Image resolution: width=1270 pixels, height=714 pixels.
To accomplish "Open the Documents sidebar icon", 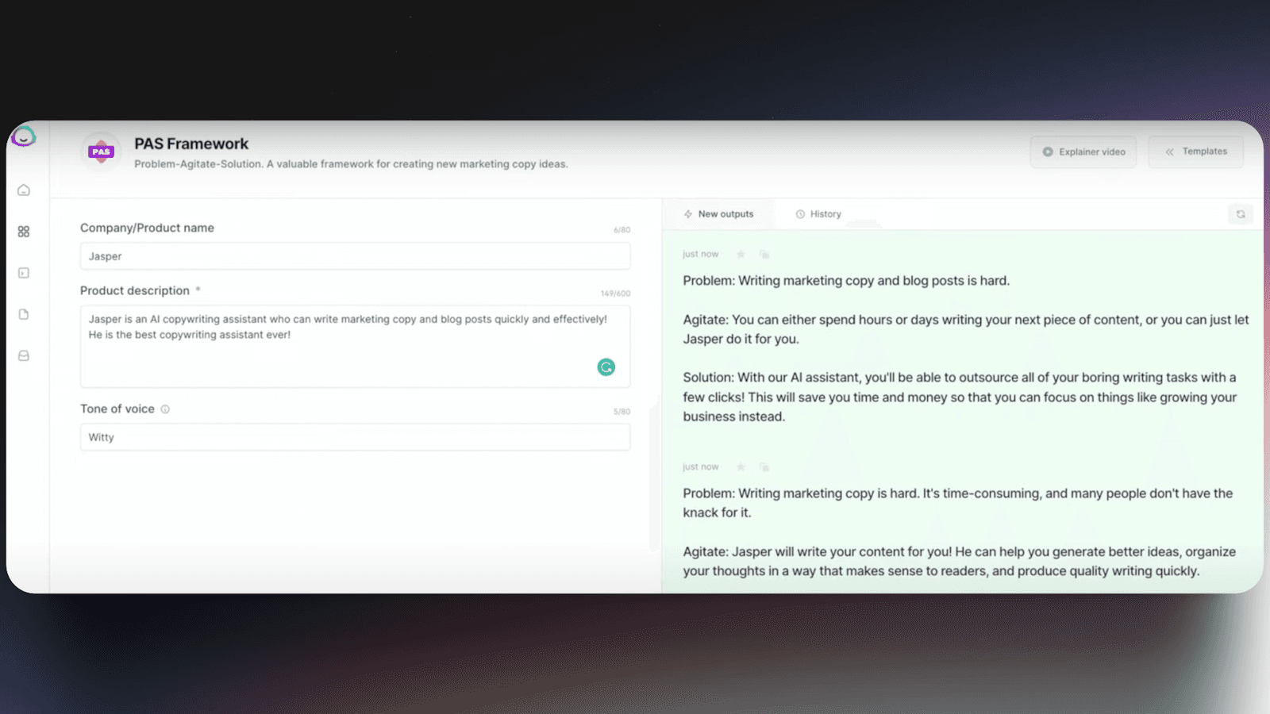I will 24,314.
